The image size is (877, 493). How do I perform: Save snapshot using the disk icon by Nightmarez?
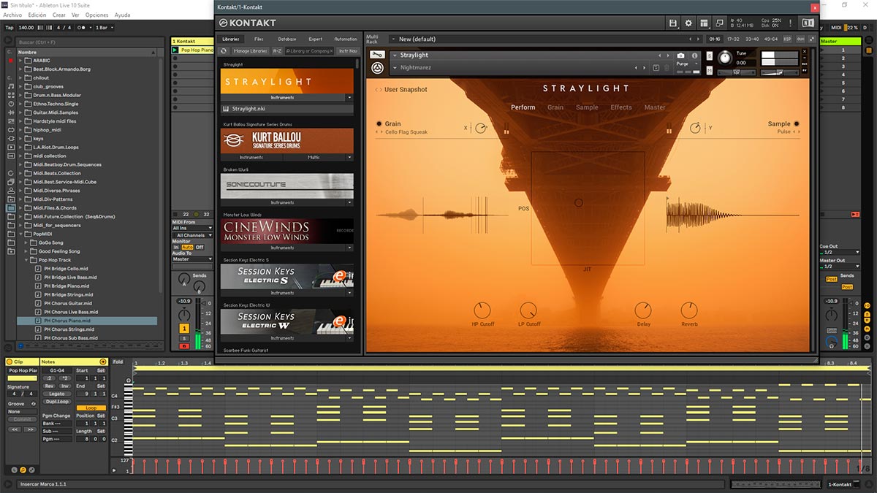[656, 68]
